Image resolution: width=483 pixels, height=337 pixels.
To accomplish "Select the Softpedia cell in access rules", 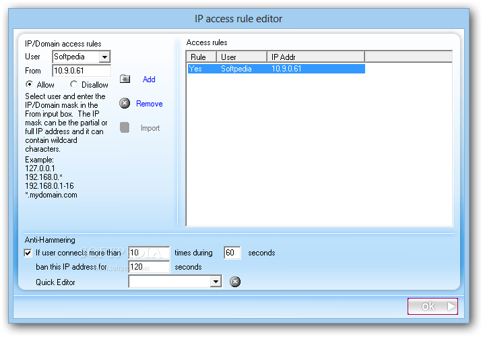I will (236, 69).
